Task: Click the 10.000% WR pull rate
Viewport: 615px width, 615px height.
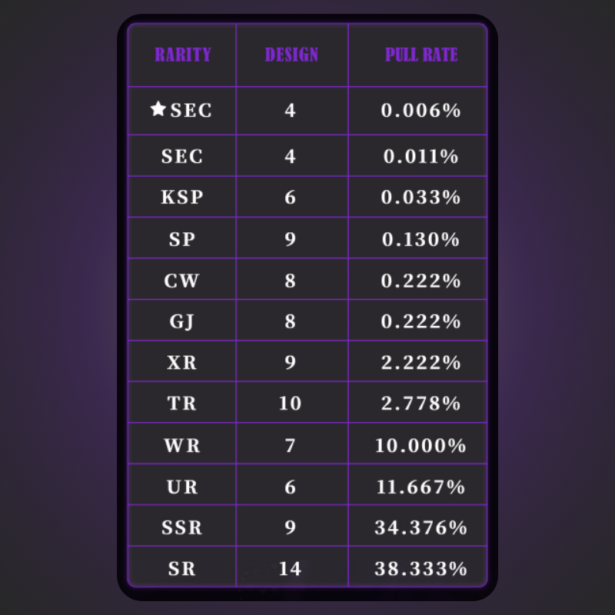Action: click(421, 446)
